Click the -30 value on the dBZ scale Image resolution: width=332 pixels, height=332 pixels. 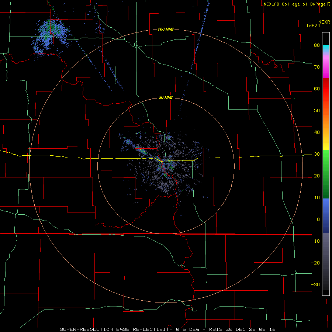pyautogui.click(x=315, y=284)
